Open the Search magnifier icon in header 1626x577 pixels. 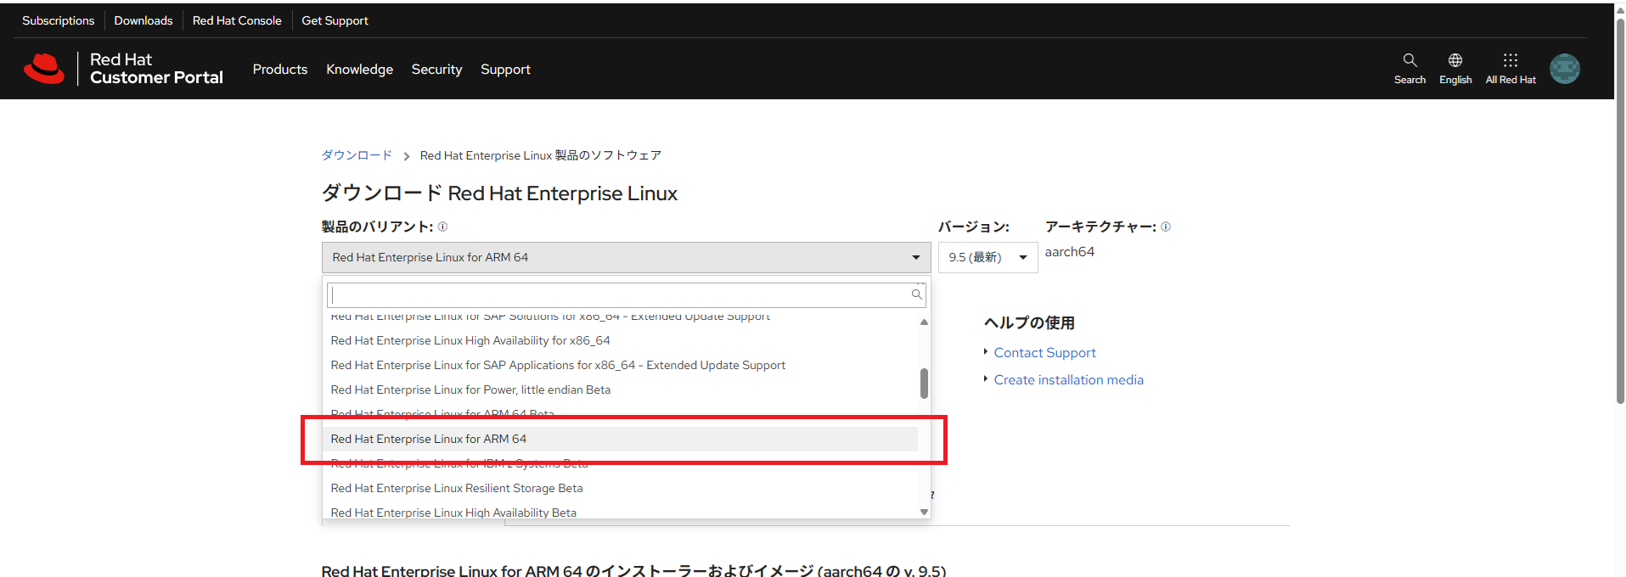(x=1409, y=61)
